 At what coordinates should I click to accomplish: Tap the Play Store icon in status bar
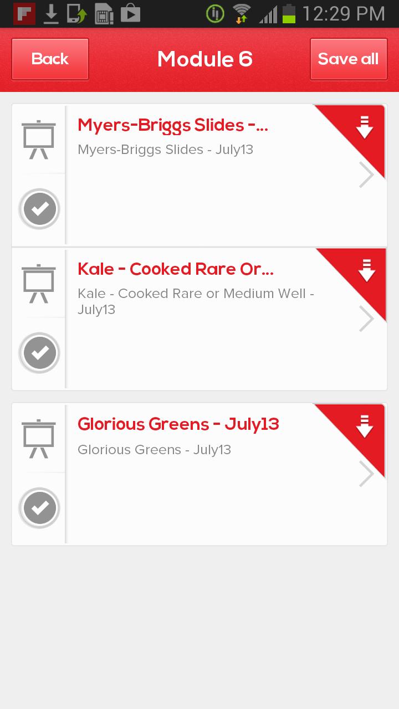click(130, 14)
